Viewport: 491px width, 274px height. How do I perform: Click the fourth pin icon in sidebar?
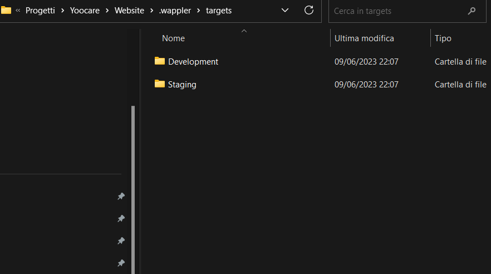click(121, 263)
